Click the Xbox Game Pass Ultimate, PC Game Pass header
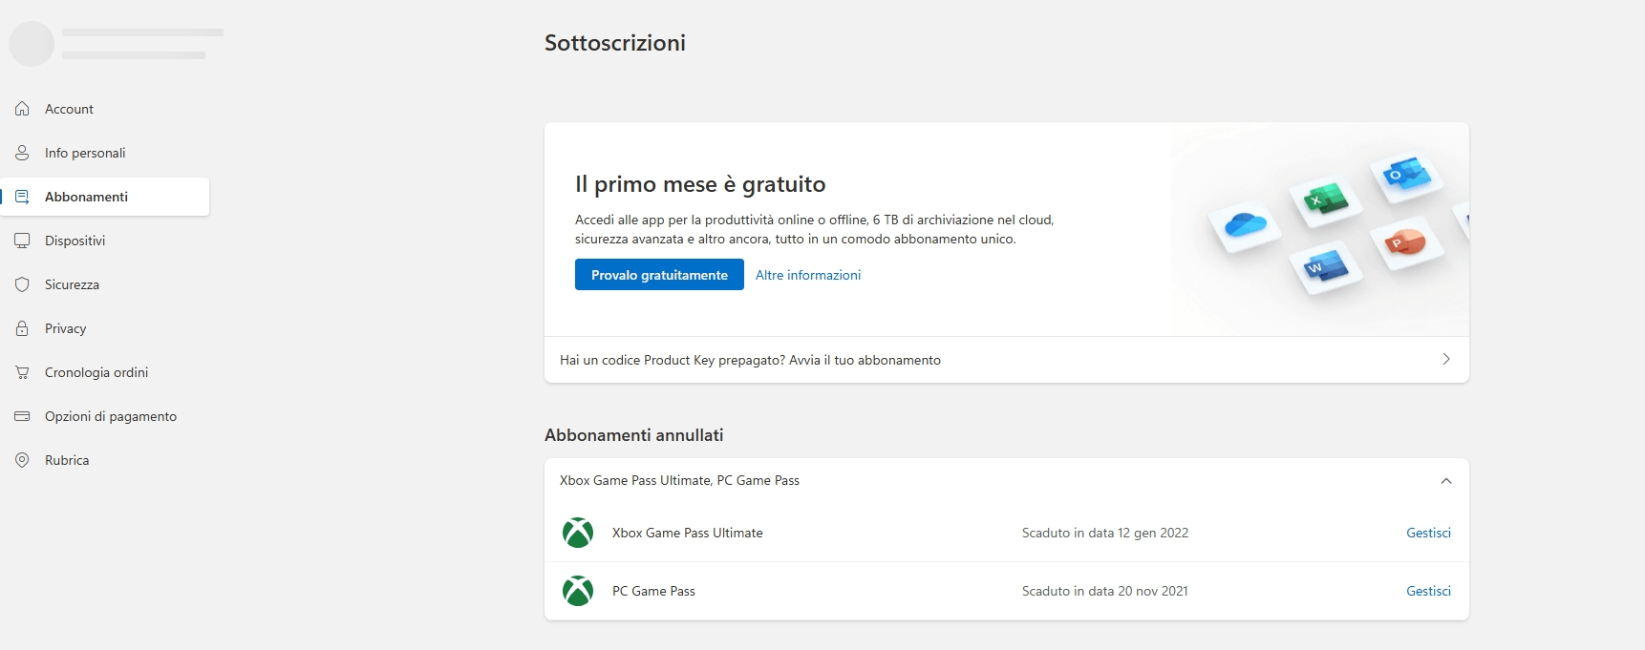This screenshot has height=650, width=1645. 1007,481
